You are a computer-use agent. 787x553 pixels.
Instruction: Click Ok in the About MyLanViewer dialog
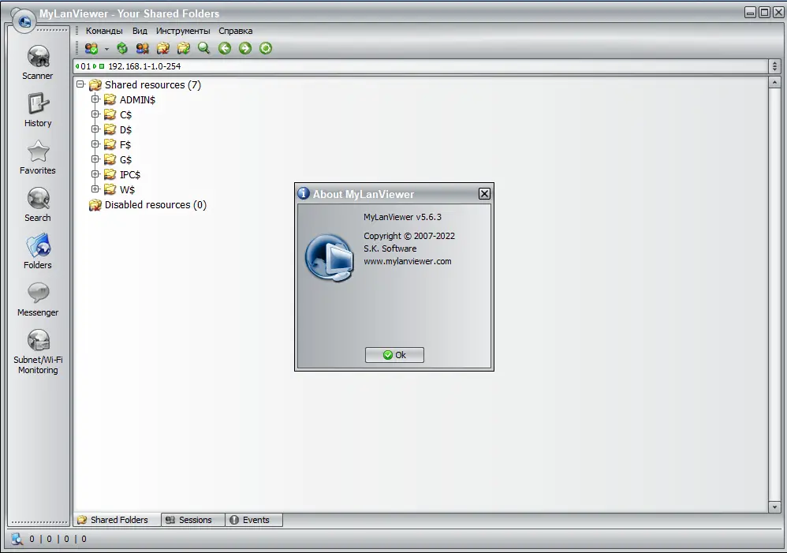tap(394, 355)
